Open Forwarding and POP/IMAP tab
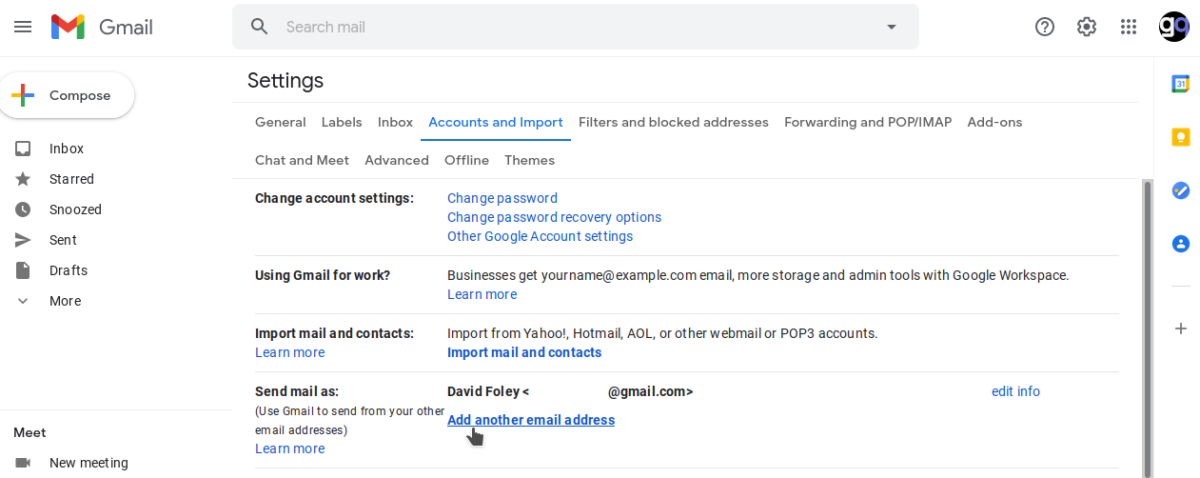The width and height of the screenshot is (1200, 478). click(868, 122)
